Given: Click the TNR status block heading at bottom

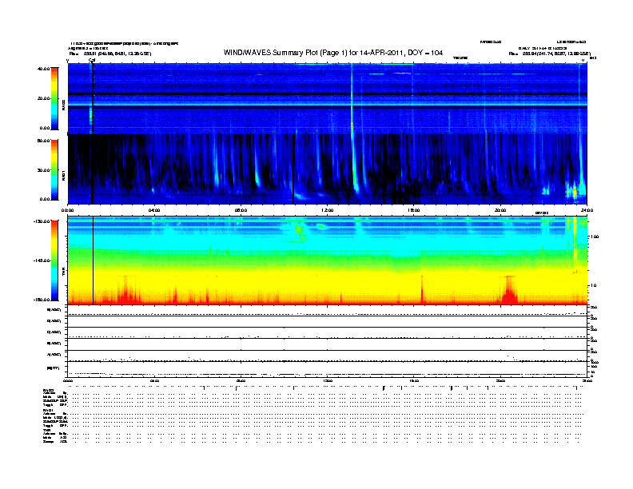Looking at the screenshot, I should pyautogui.click(x=46, y=430).
